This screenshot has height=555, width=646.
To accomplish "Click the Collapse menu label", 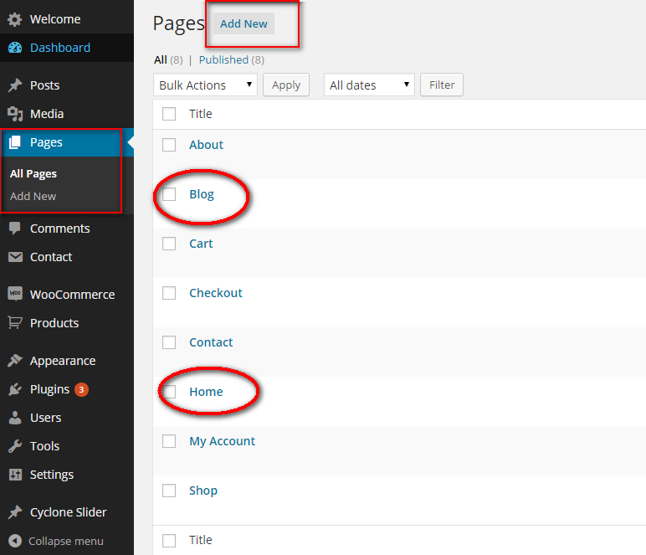I will click(x=66, y=541).
